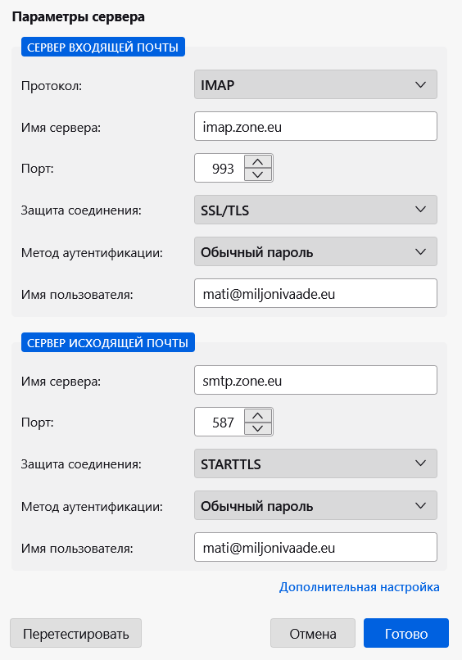Click the Отмена button
Screen dimensions: 462x660
pos(313,633)
